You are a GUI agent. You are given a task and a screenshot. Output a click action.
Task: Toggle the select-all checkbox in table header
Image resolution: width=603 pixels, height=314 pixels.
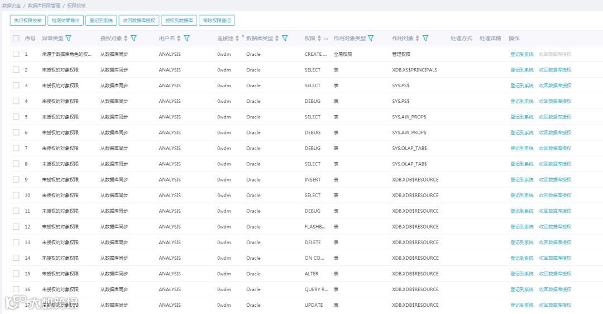coord(16,38)
